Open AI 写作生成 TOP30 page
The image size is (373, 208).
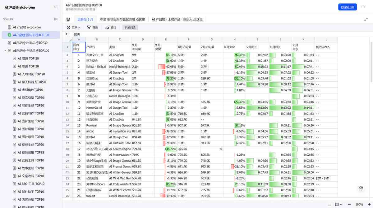click(x=31, y=106)
